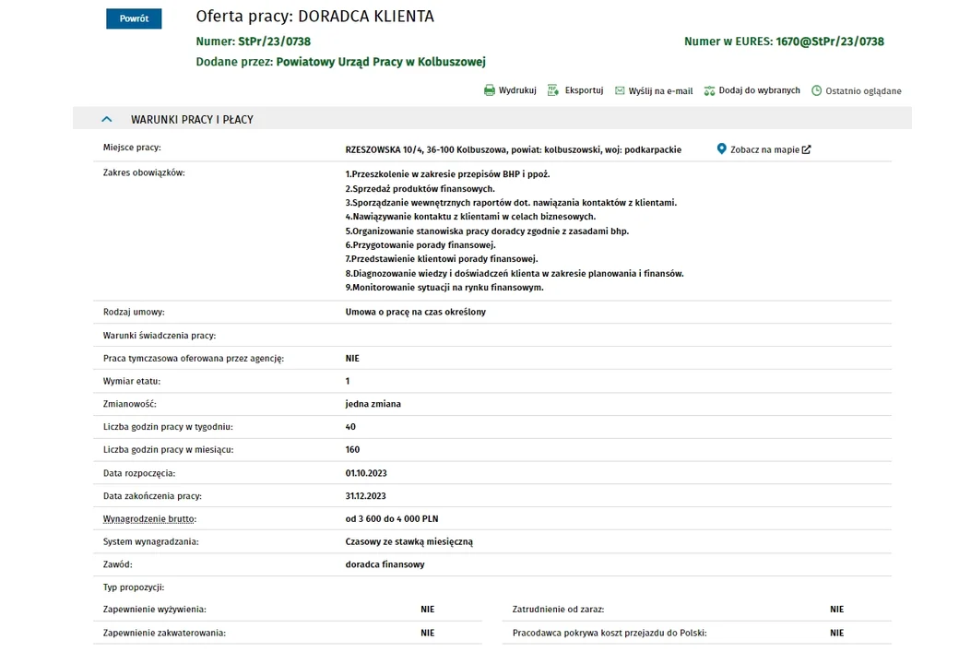
Task: Click NIE value for Praca tymczasowa przez agencję
Action: point(352,359)
